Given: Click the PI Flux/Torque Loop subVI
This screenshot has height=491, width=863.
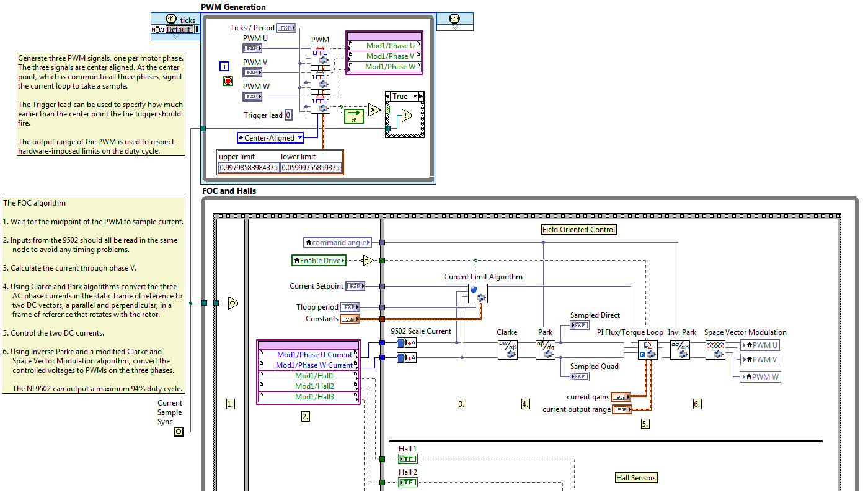Looking at the screenshot, I should (x=647, y=350).
